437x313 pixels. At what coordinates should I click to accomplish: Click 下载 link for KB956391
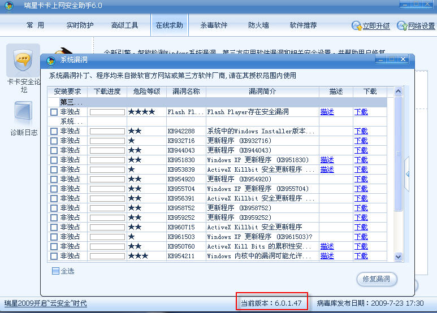pyautogui.click(x=361, y=198)
